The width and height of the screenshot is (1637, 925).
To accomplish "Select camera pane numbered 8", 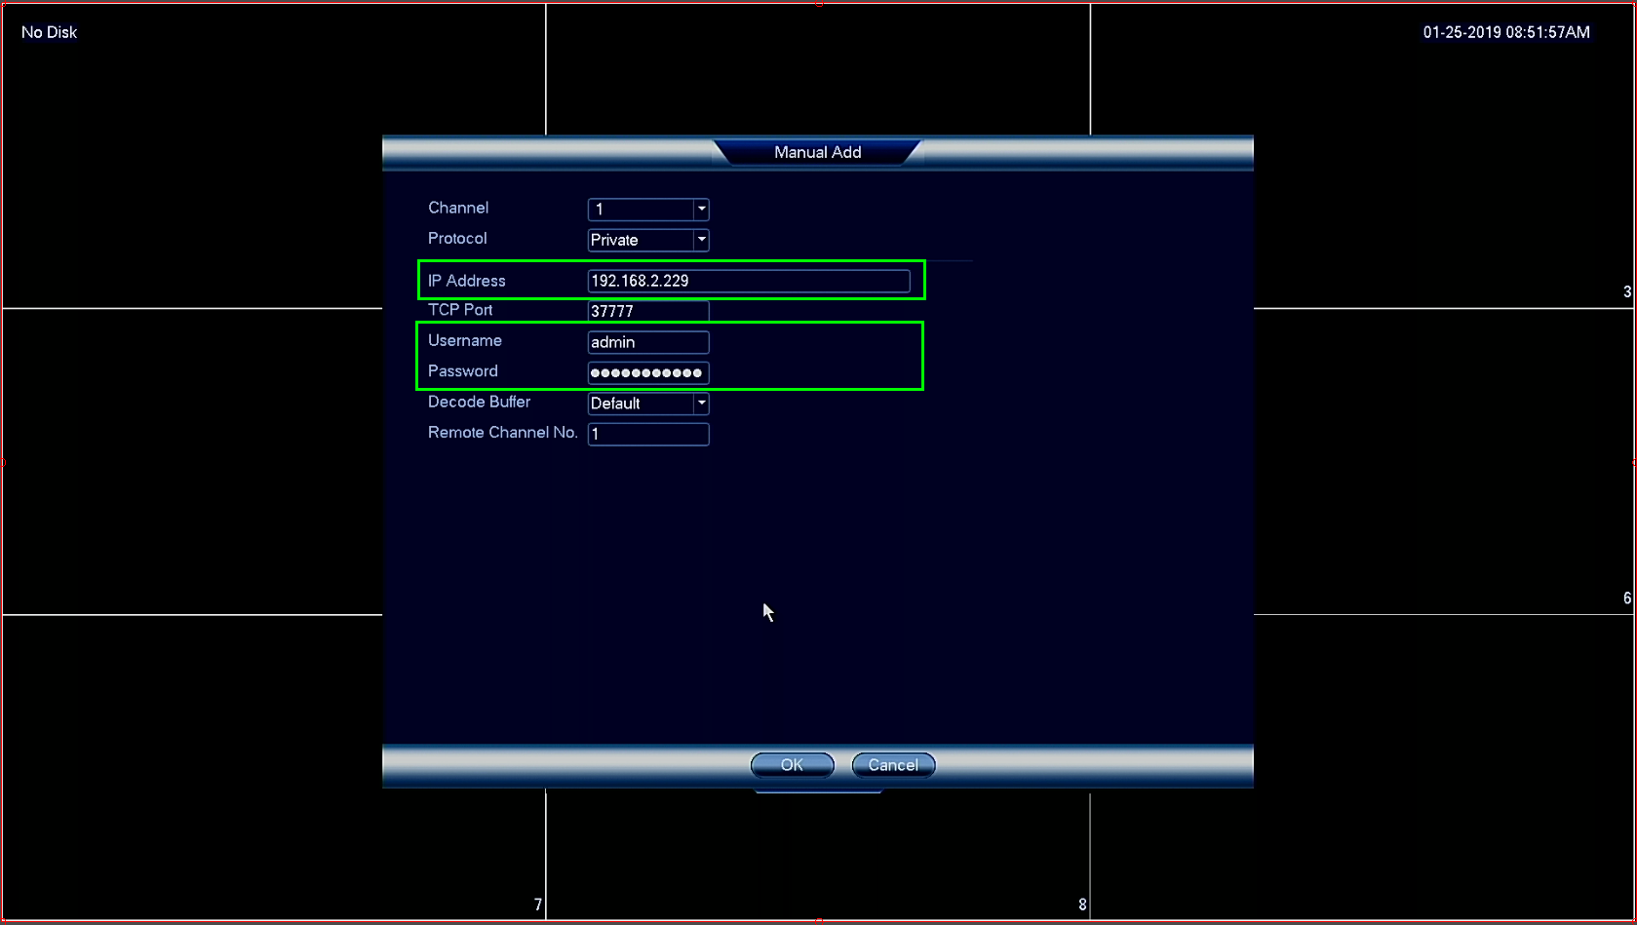I will (818, 856).
